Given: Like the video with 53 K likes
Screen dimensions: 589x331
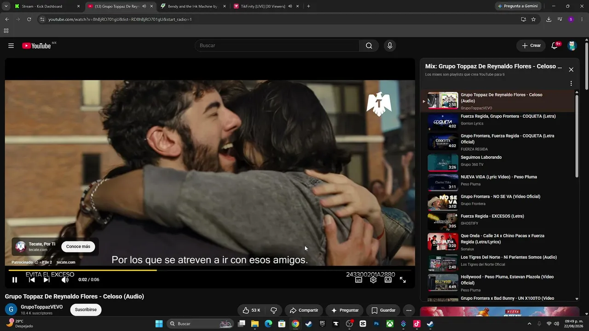Looking at the screenshot, I should pos(251,310).
